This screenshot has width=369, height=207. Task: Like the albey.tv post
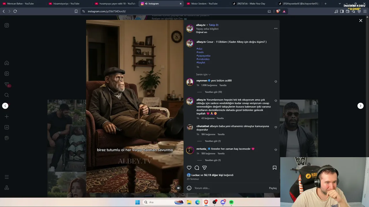pyautogui.click(x=189, y=168)
